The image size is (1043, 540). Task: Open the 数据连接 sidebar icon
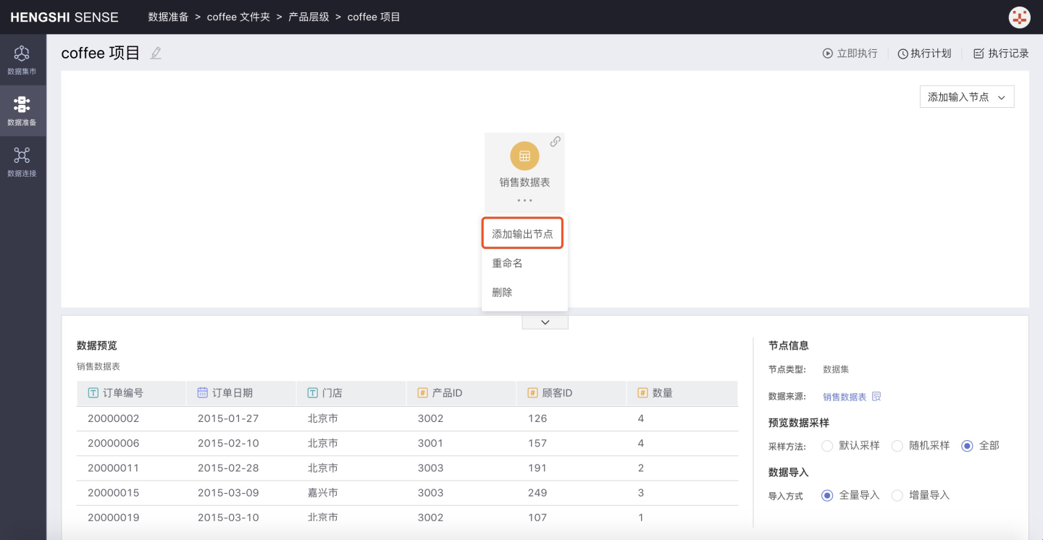point(22,161)
